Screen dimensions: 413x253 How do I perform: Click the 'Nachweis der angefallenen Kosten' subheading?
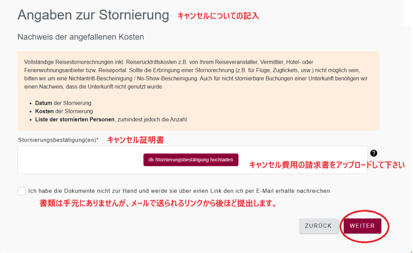81,37
